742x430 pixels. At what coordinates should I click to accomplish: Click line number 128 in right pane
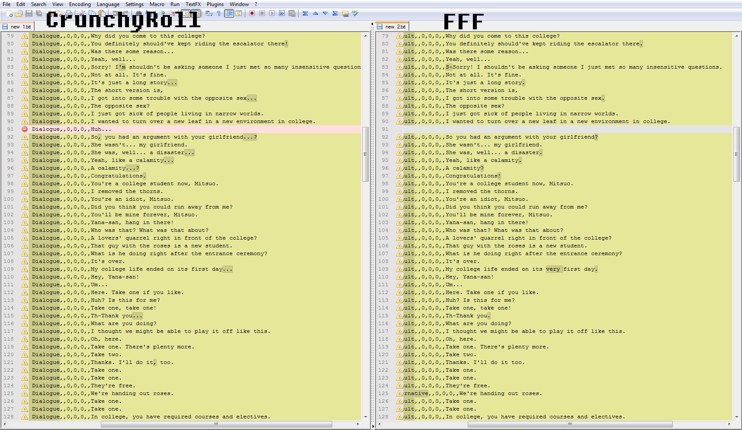tap(383, 417)
